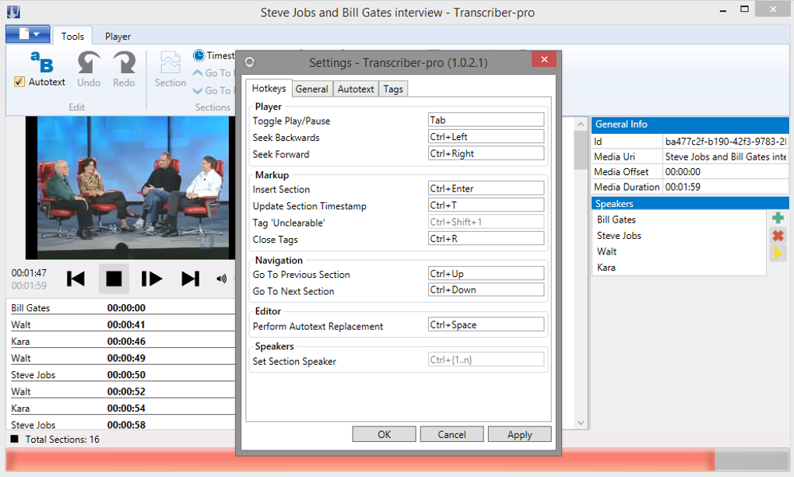
Task: Click the Toggle Play/Pause hotkey field
Action: point(486,120)
